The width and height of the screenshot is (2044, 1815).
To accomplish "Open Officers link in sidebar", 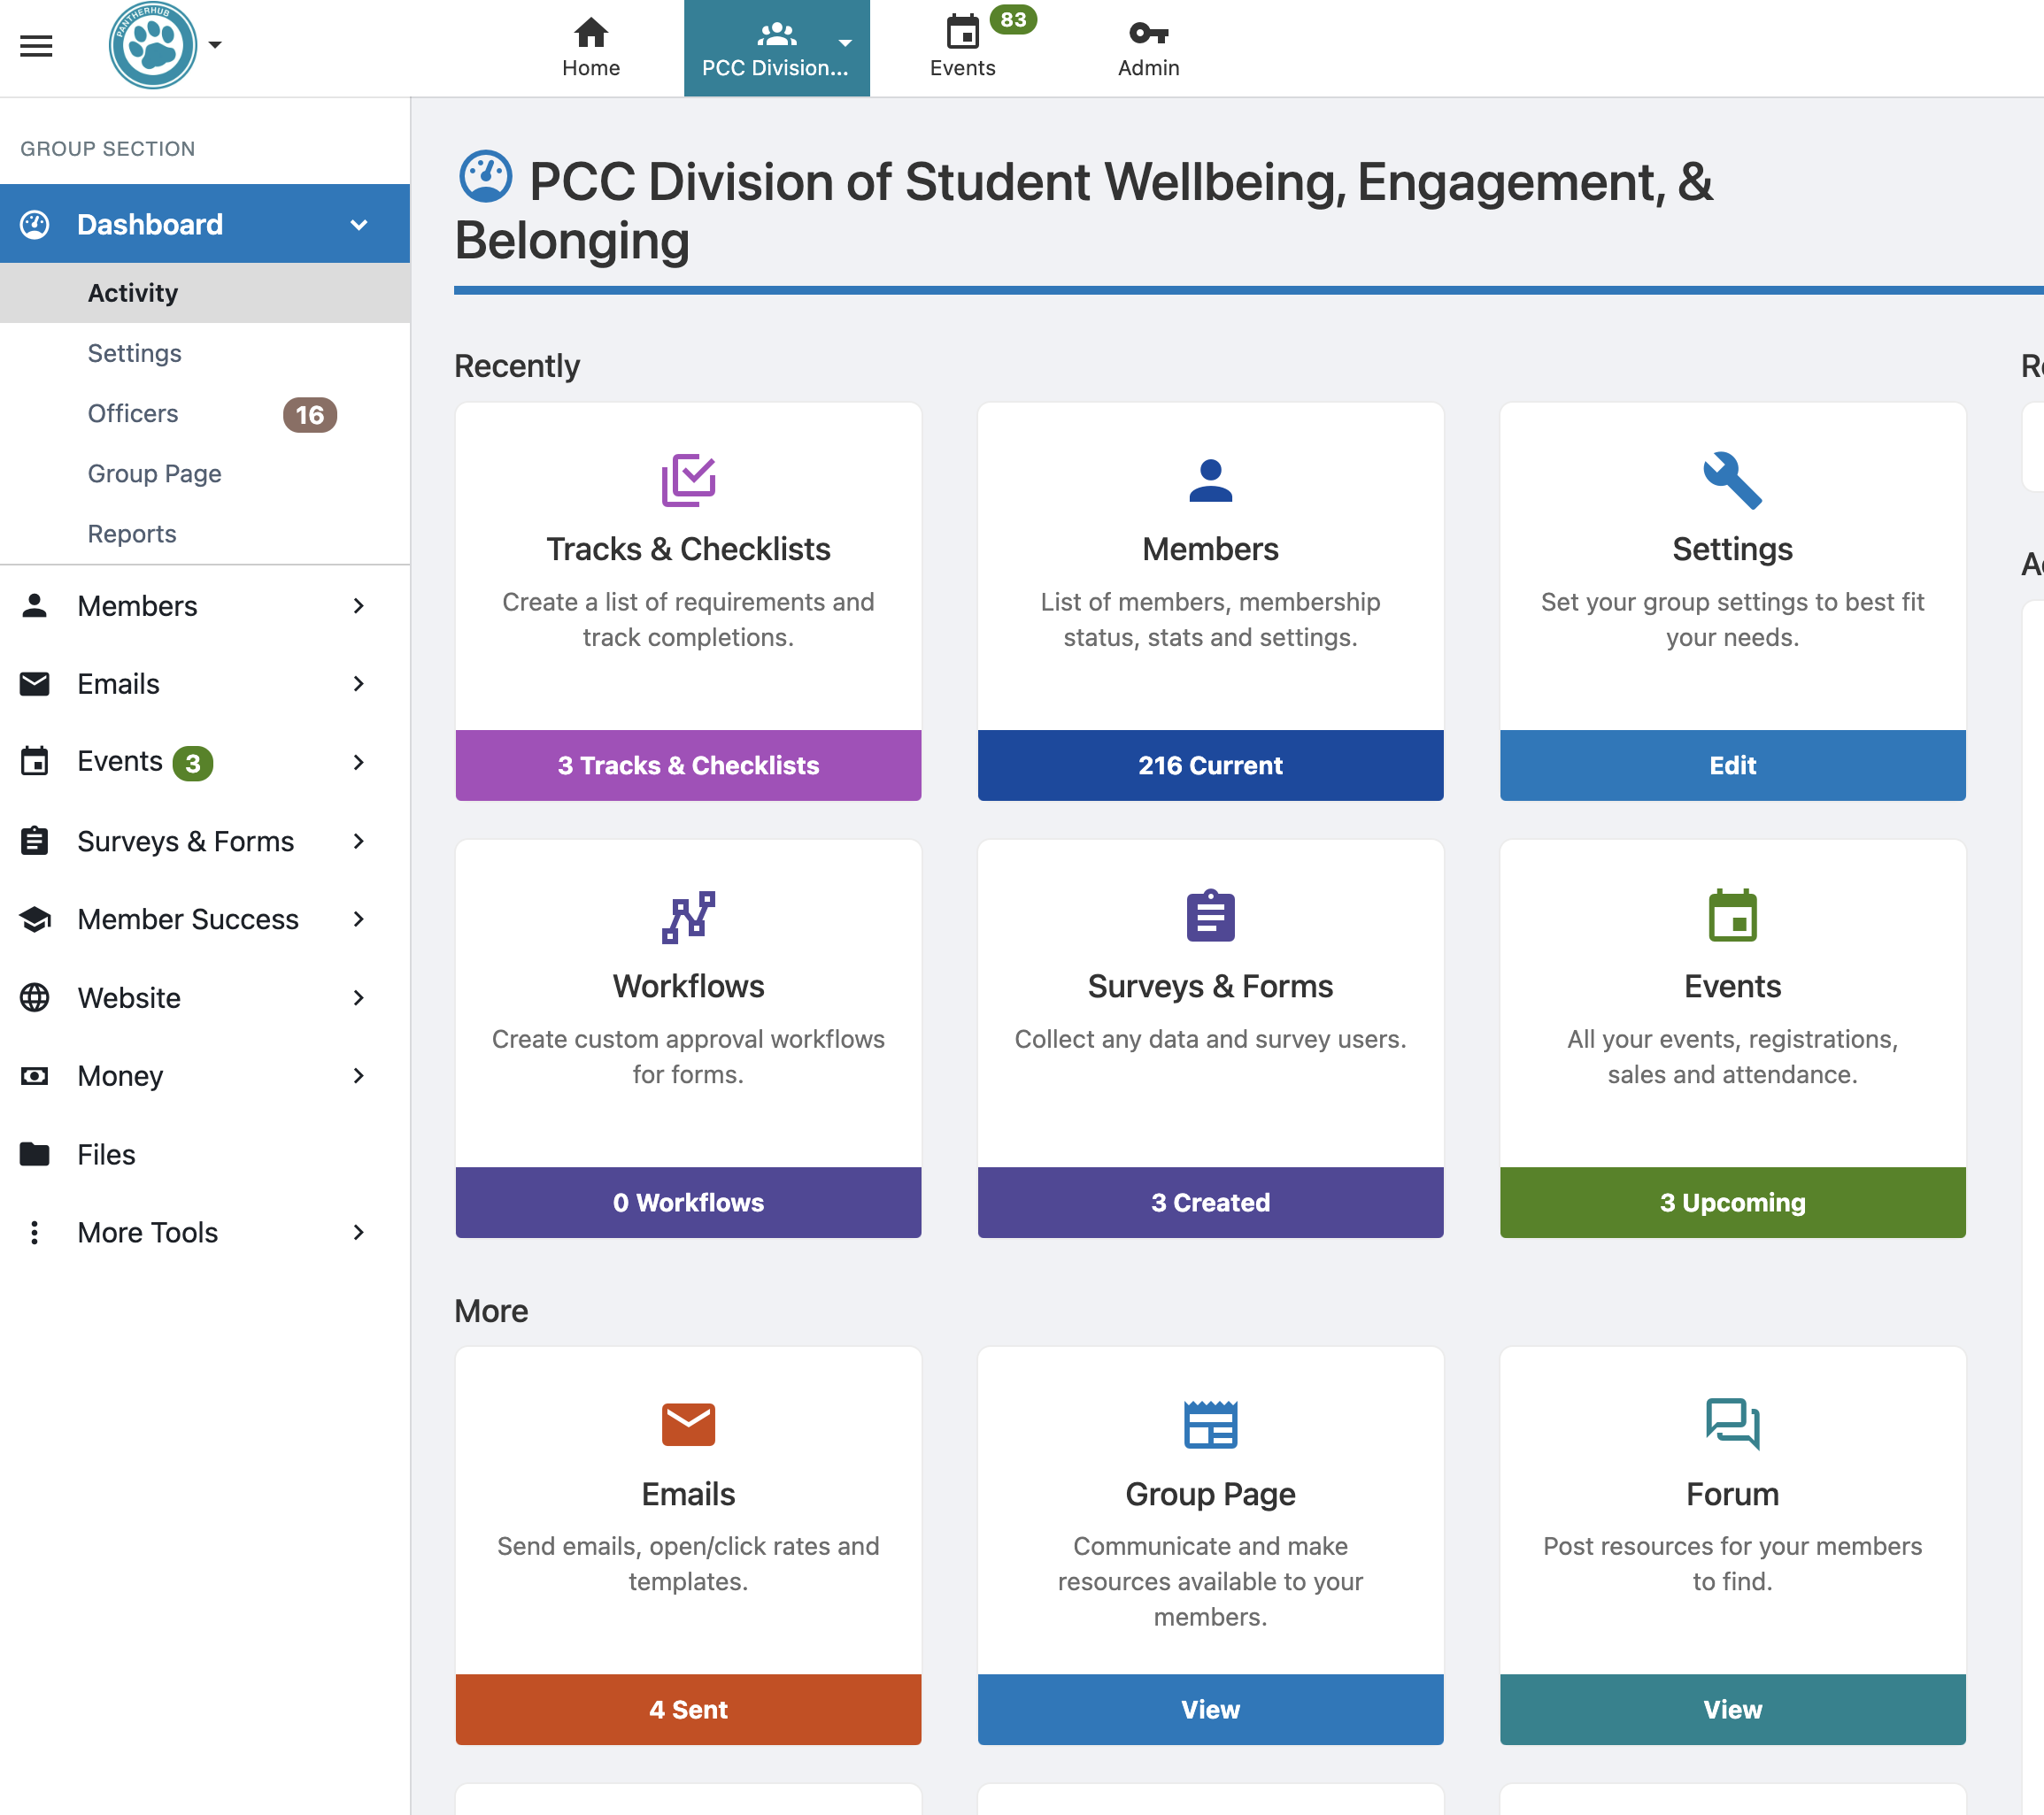I will [x=133, y=412].
